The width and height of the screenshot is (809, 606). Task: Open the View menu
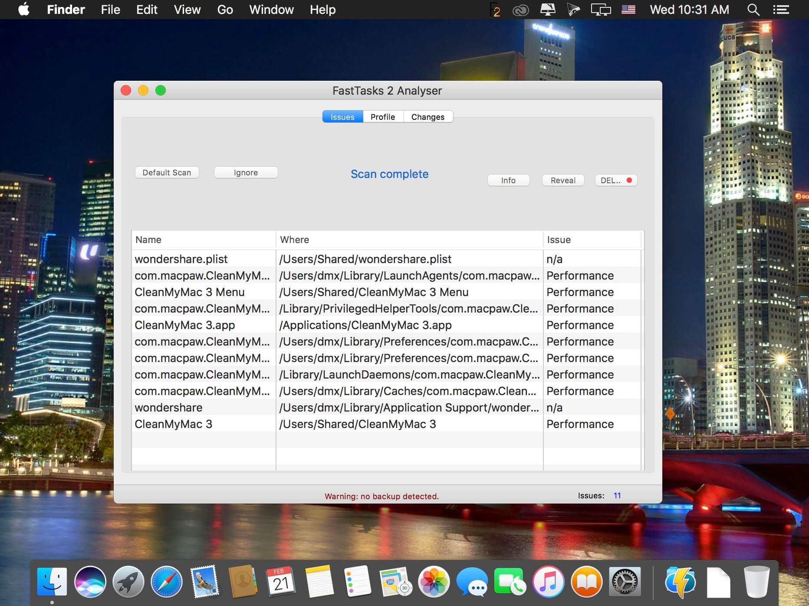tap(187, 10)
